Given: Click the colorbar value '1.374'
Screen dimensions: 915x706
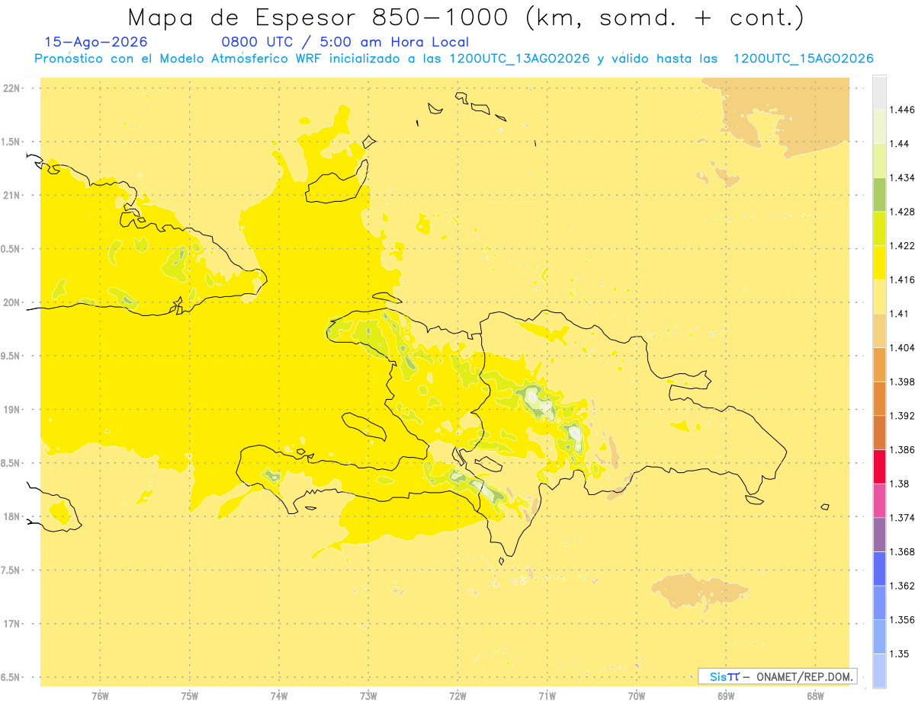Looking at the screenshot, I should 902,517.
